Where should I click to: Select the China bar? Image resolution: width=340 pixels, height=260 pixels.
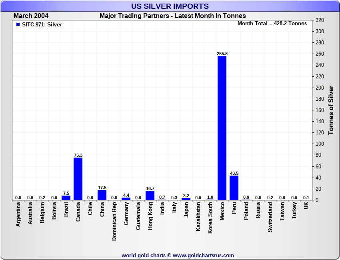click(x=102, y=195)
